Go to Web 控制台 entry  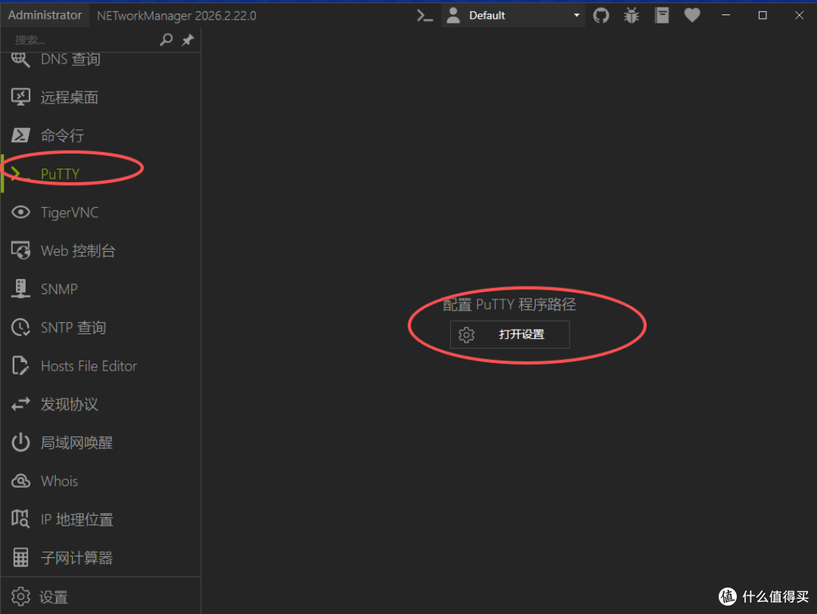[101, 250]
